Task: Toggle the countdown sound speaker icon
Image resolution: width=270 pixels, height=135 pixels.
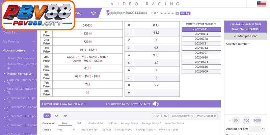Action: pos(155,104)
